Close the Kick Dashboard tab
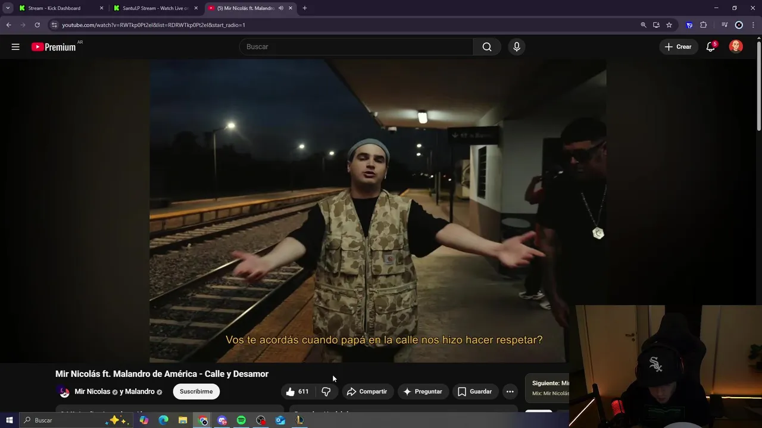762x428 pixels. click(101, 8)
